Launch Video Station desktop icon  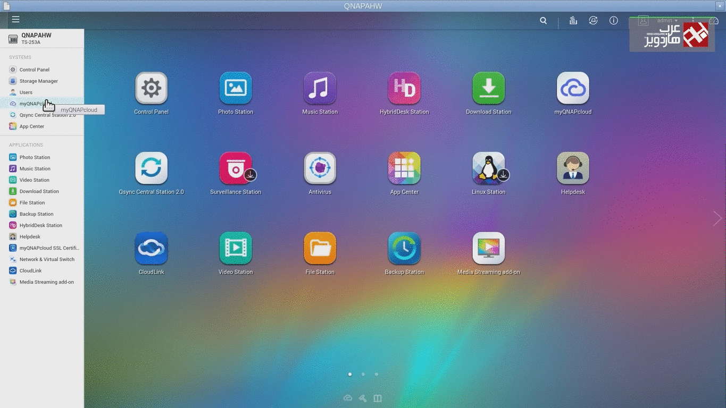point(236,248)
